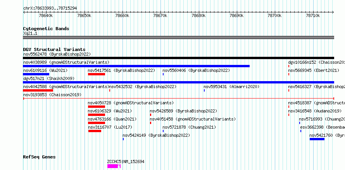345x170 pixels.
Task: Click the 78710k ruler label
Action: pos(313,16)
